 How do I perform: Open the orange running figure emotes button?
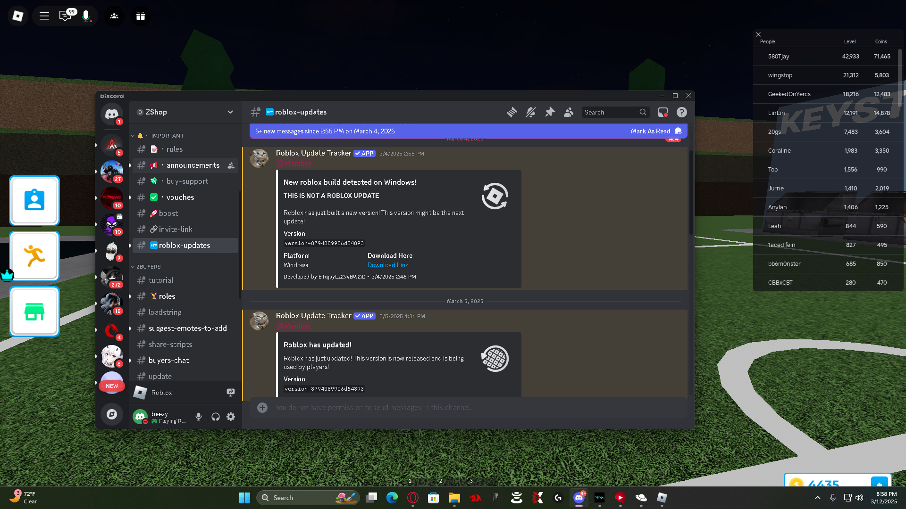coord(34,256)
